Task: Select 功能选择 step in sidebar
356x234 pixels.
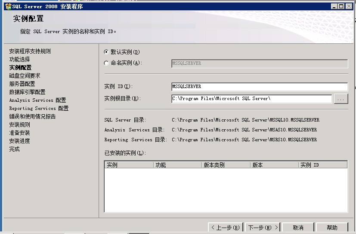Action: [20, 59]
